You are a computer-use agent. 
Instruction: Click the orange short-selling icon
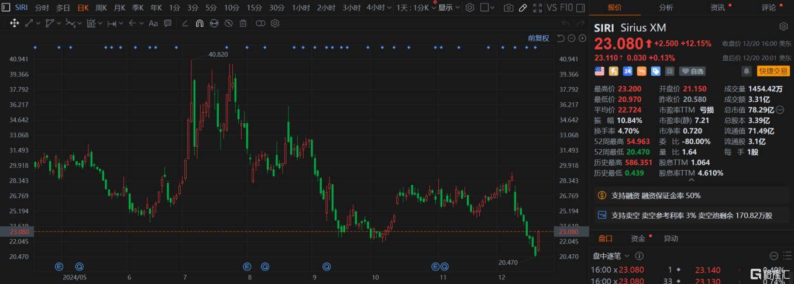(x=641, y=71)
